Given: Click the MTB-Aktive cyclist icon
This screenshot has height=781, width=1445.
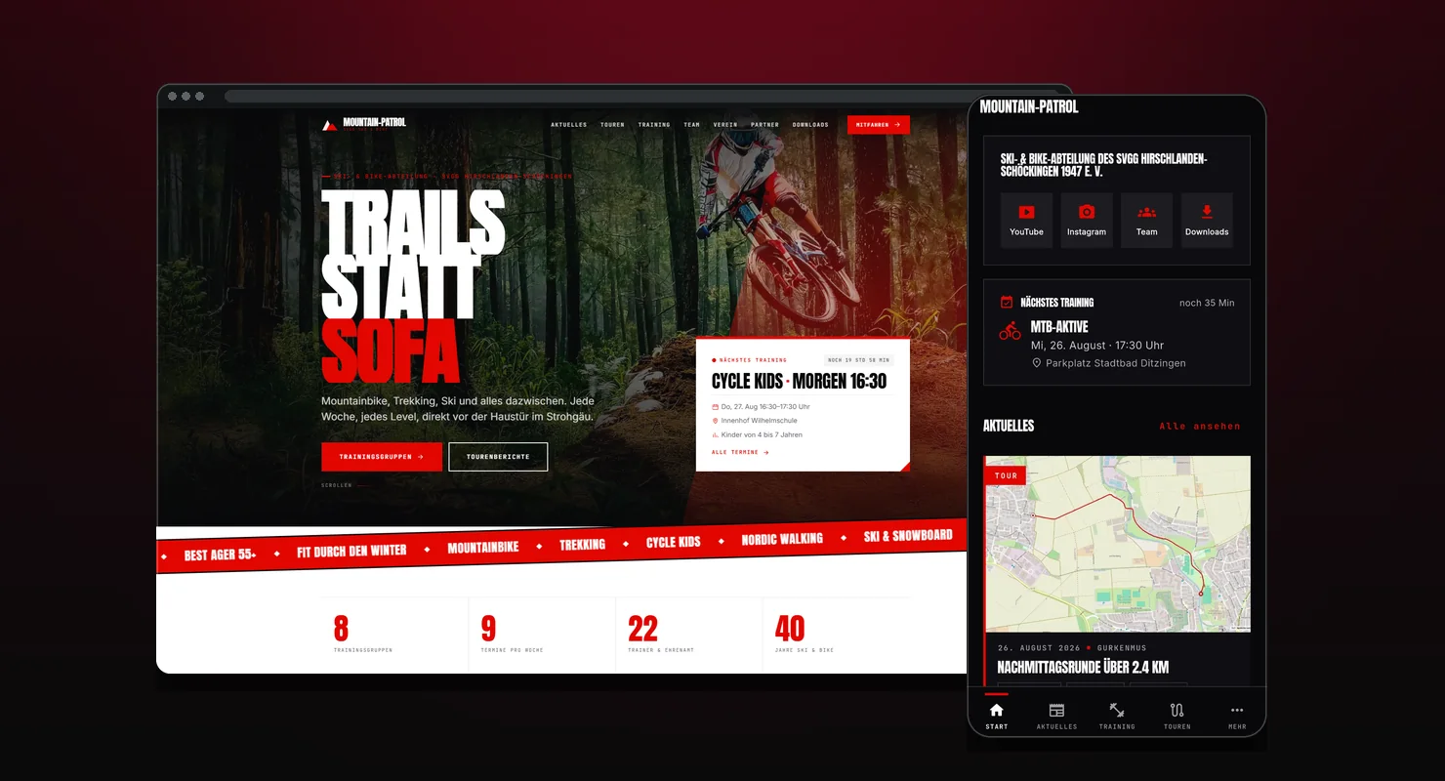Looking at the screenshot, I should tap(1010, 332).
